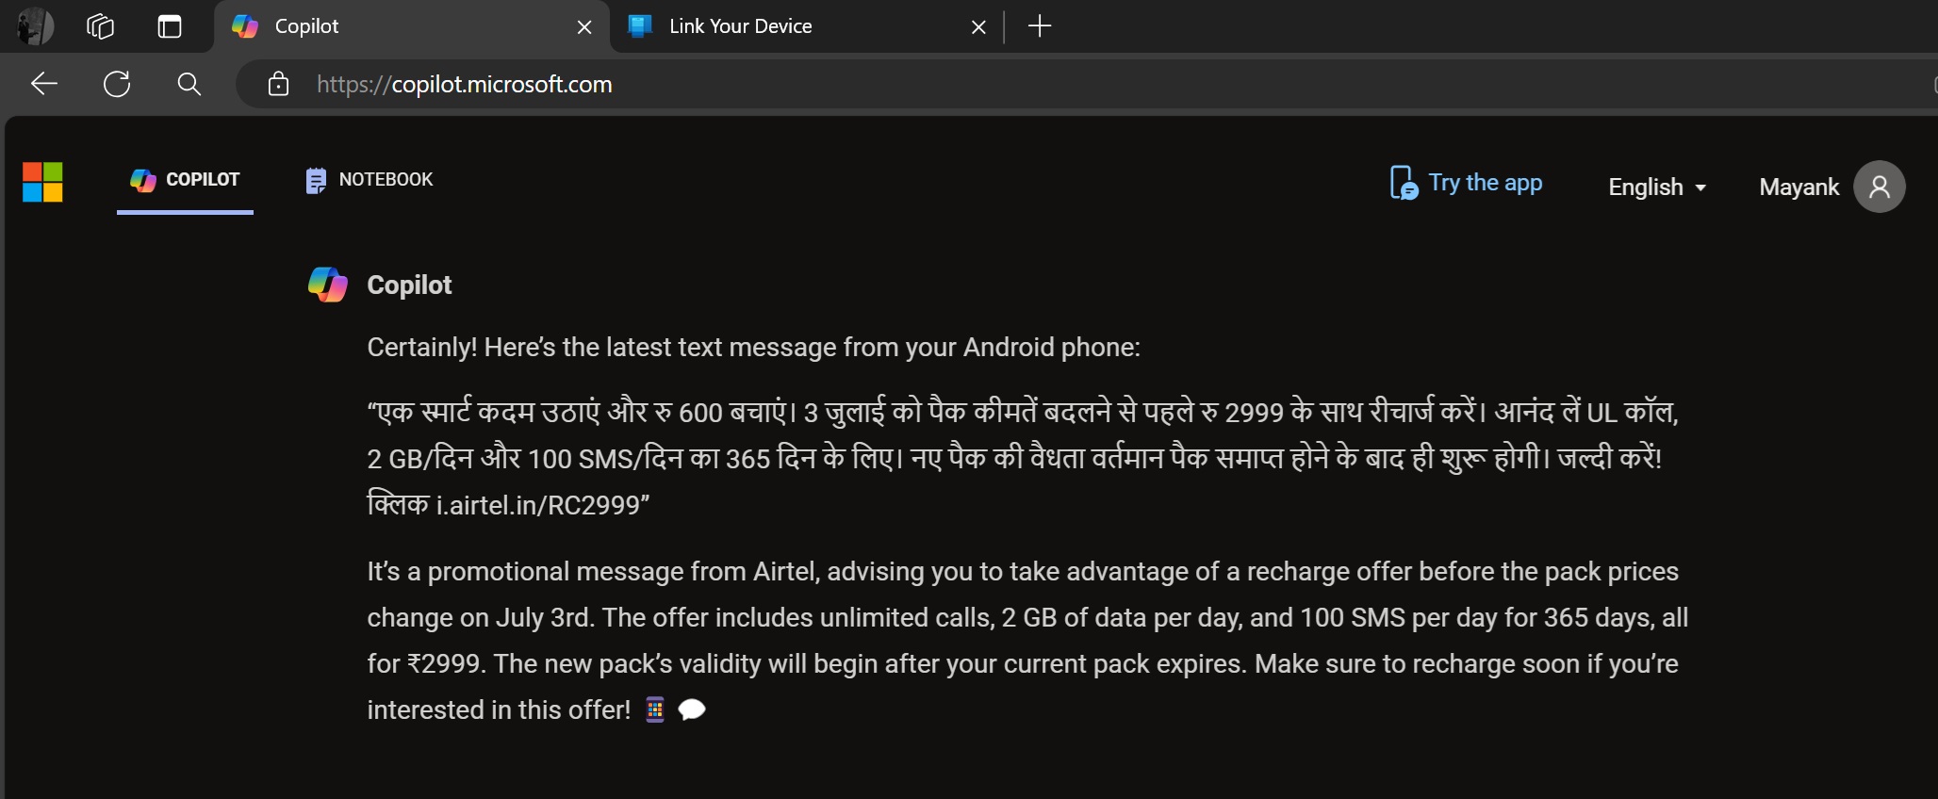Switch to the Link Your Device tab
Image resolution: width=1938 pixels, height=799 pixels.
tap(807, 26)
